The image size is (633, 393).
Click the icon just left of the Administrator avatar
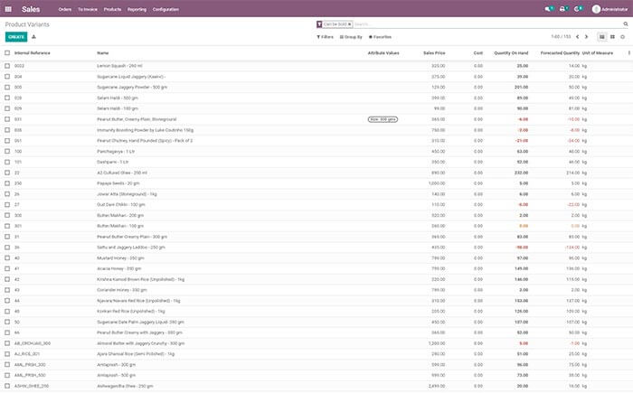(578, 9)
